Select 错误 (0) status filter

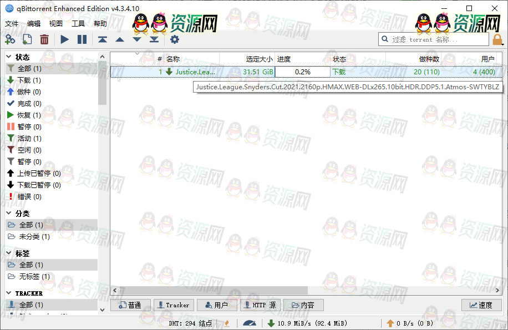point(52,196)
